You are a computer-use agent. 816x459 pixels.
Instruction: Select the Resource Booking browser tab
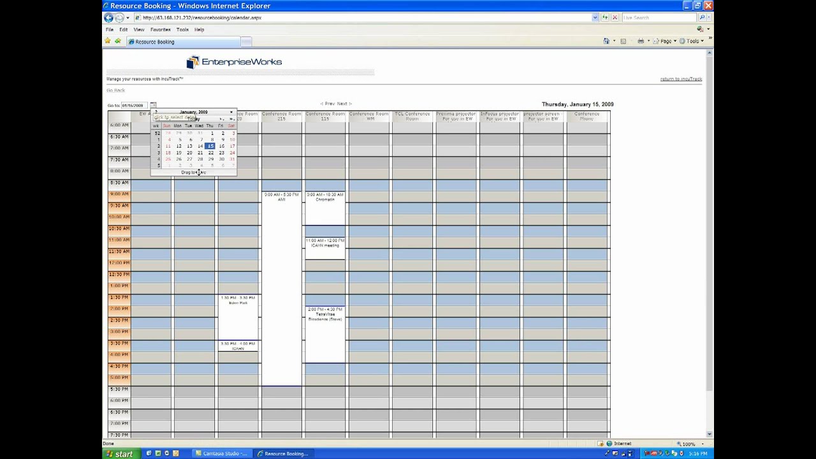[x=182, y=41]
